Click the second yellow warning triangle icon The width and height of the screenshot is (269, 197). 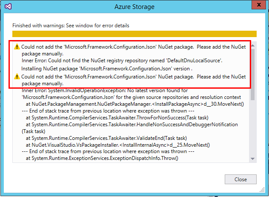coord(17,76)
